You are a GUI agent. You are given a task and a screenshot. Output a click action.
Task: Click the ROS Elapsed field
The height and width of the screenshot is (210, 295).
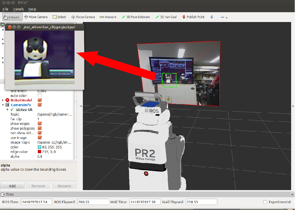point(93,202)
